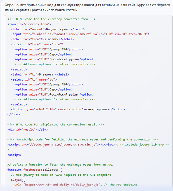Click the intro paragraph about the Central Bank API
Screen dimensions: 173x191
coord(83,7)
